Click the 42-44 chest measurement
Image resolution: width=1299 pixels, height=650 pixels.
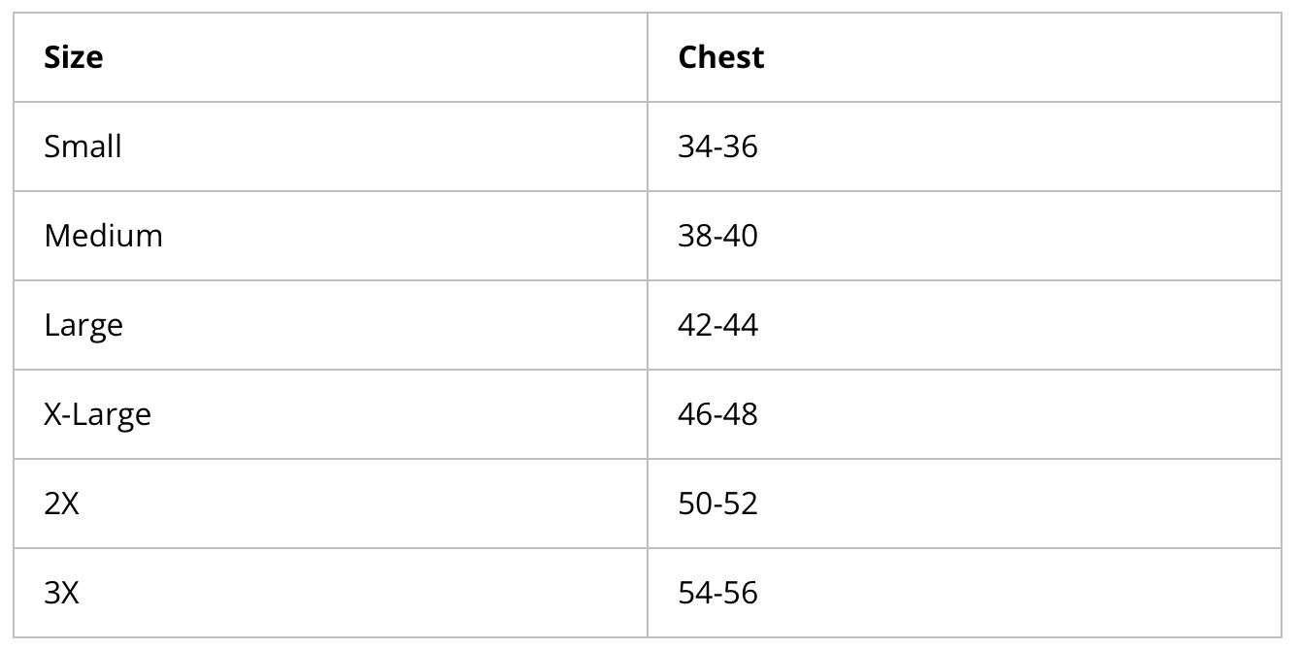coord(717,326)
